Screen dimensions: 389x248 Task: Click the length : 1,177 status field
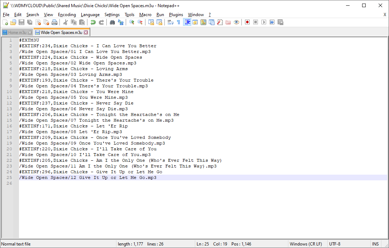tap(155, 244)
